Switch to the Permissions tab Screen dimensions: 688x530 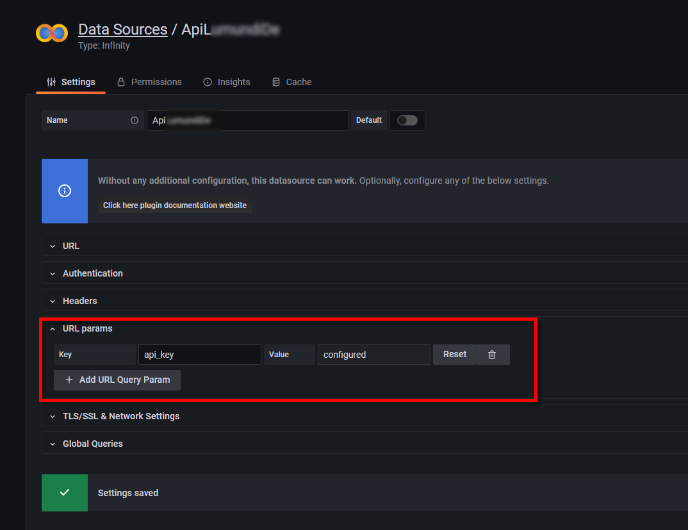point(149,82)
